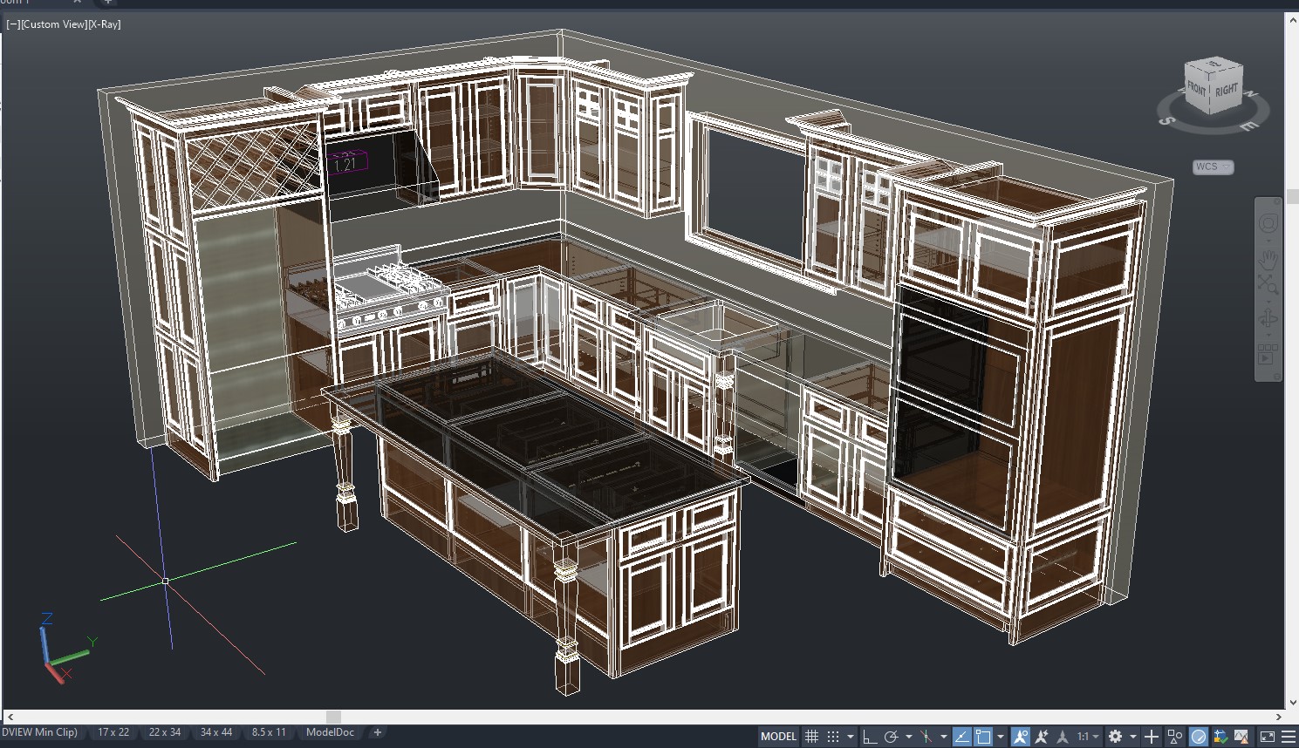Open object snap options dropdown
Screen dimensions: 1299x748
[1001, 737]
